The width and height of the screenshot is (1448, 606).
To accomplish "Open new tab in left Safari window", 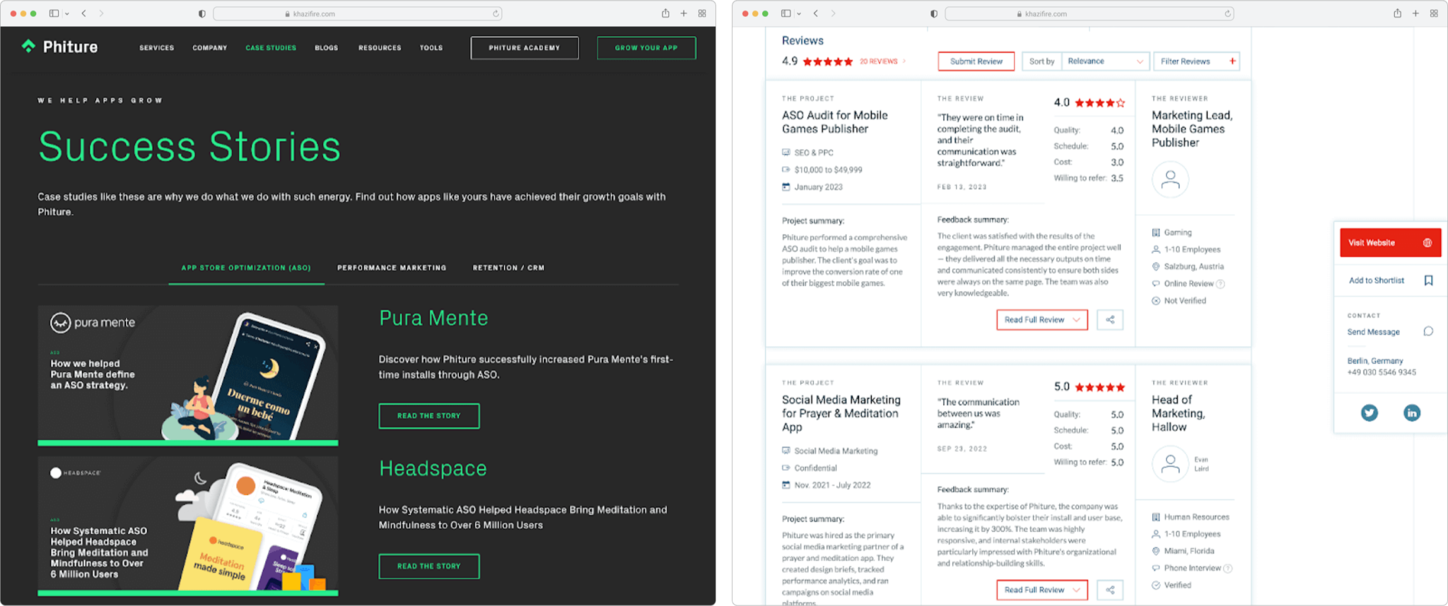I will [x=684, y=13].
